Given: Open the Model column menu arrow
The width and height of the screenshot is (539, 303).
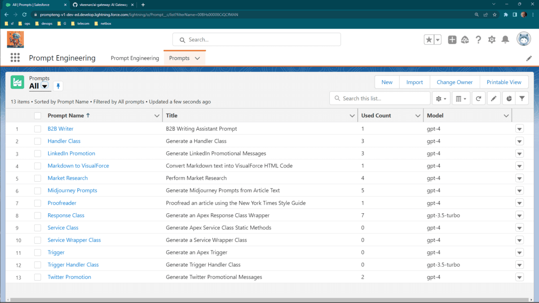Looking at the screenshot, I should tap(507, 116).
